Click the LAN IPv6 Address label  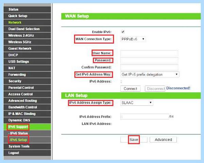click(x=97, y=124)
